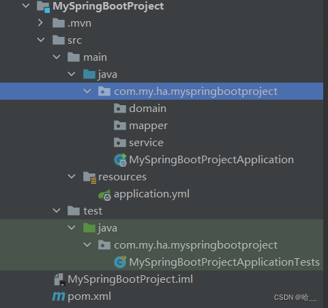Click the ApplicationTests class icon
Image resolution: width=328 pixels, height=308 pixels.
120,262
